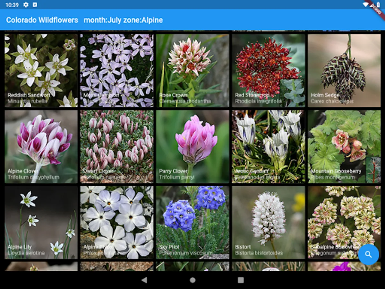Open the Holm Sedge plant card
The image size is (385, 289).
tap(344, 70)
